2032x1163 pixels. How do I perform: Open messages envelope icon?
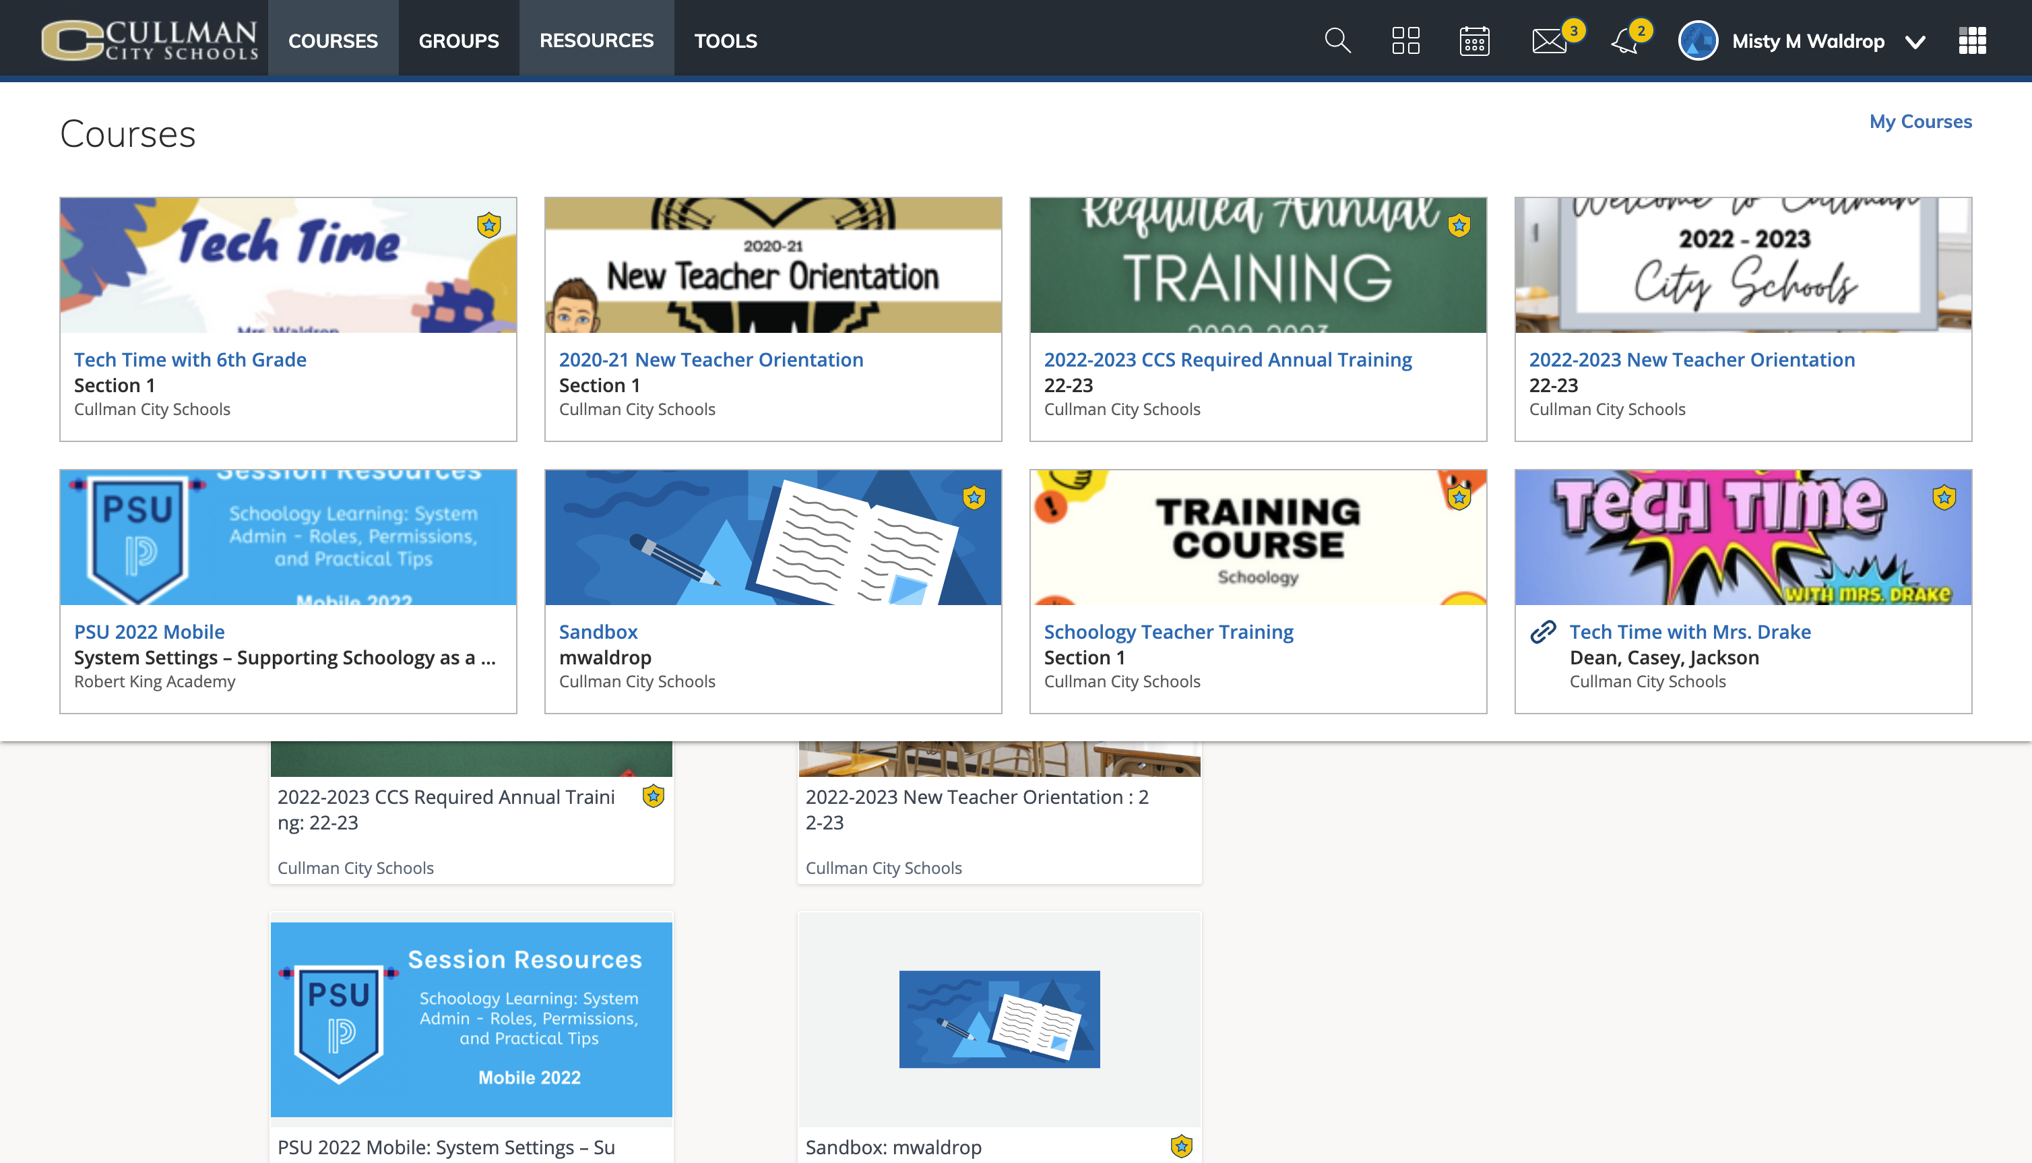click(x=1549, y=40)
